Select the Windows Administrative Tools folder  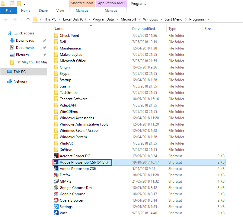[84, 124]
